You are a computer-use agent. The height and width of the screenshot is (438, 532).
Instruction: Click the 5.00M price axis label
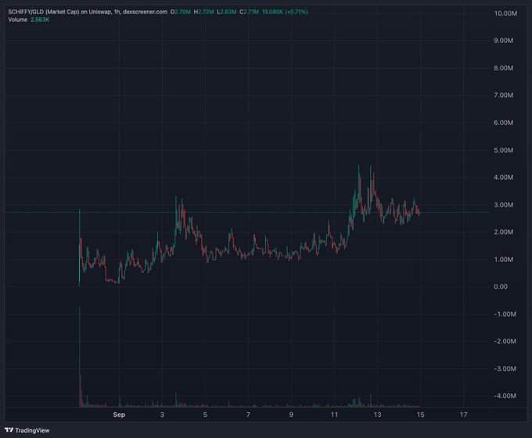tap(504, 150)
